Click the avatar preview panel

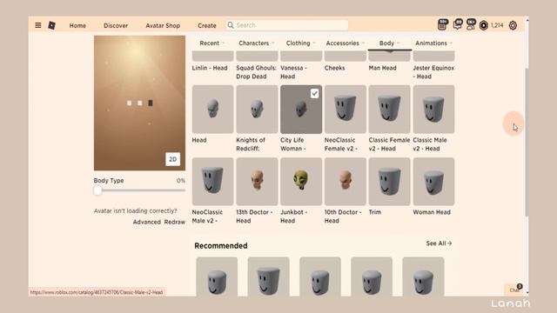point(139,103)
